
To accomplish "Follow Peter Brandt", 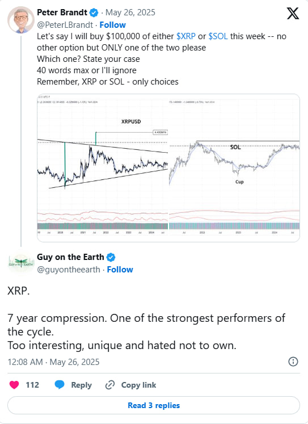I will coord(113,25).
